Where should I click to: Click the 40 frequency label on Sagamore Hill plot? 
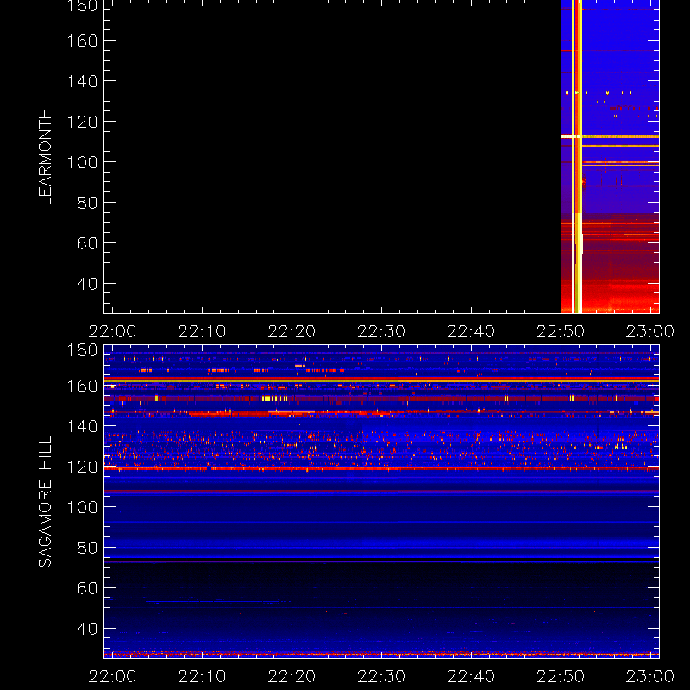click(x=87, y=629)
